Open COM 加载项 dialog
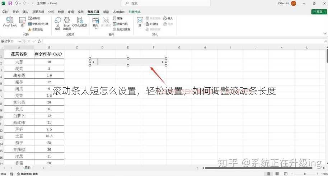This screenshot has width=328, height=176. point(80,22)
